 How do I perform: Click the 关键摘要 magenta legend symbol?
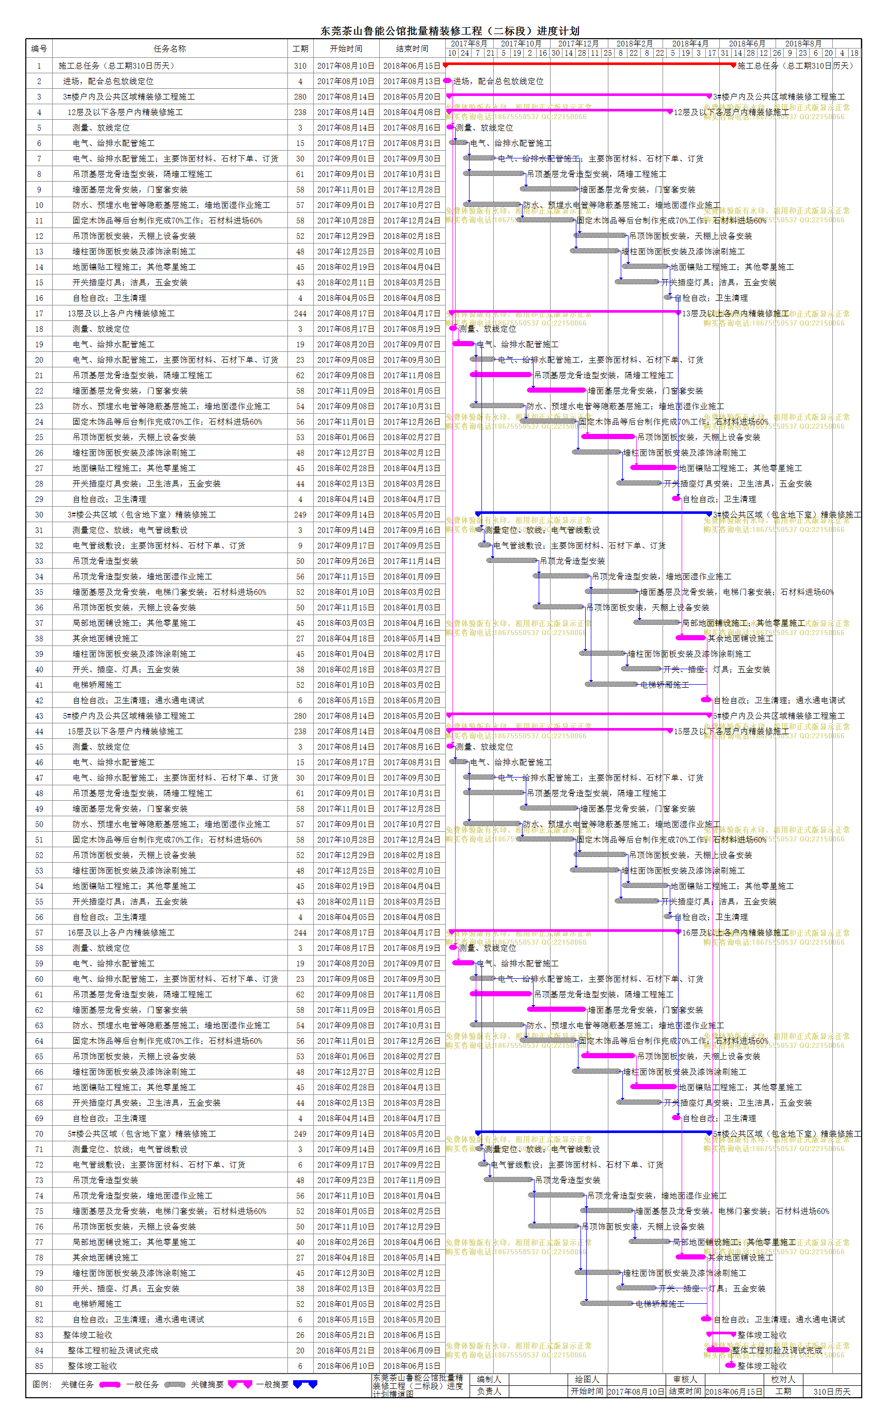(240, 1384)
